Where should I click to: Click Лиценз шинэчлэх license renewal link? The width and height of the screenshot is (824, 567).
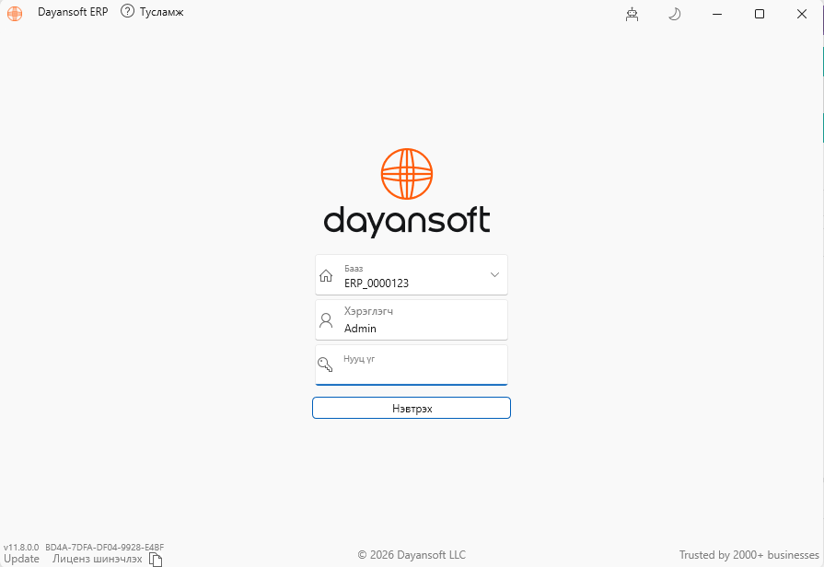click(x=98, y=559)
